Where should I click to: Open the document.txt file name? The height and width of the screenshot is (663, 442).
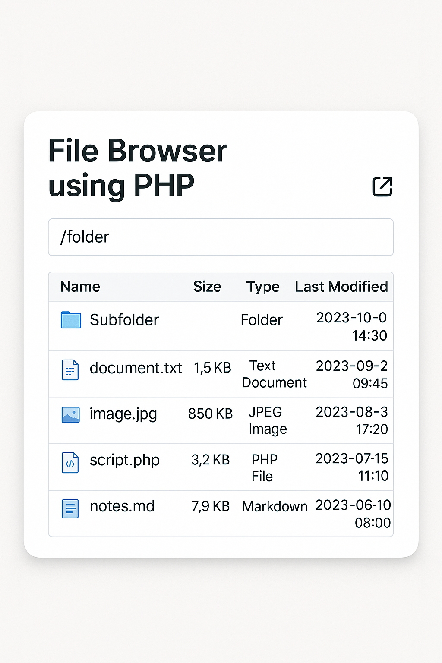[136, 368]
